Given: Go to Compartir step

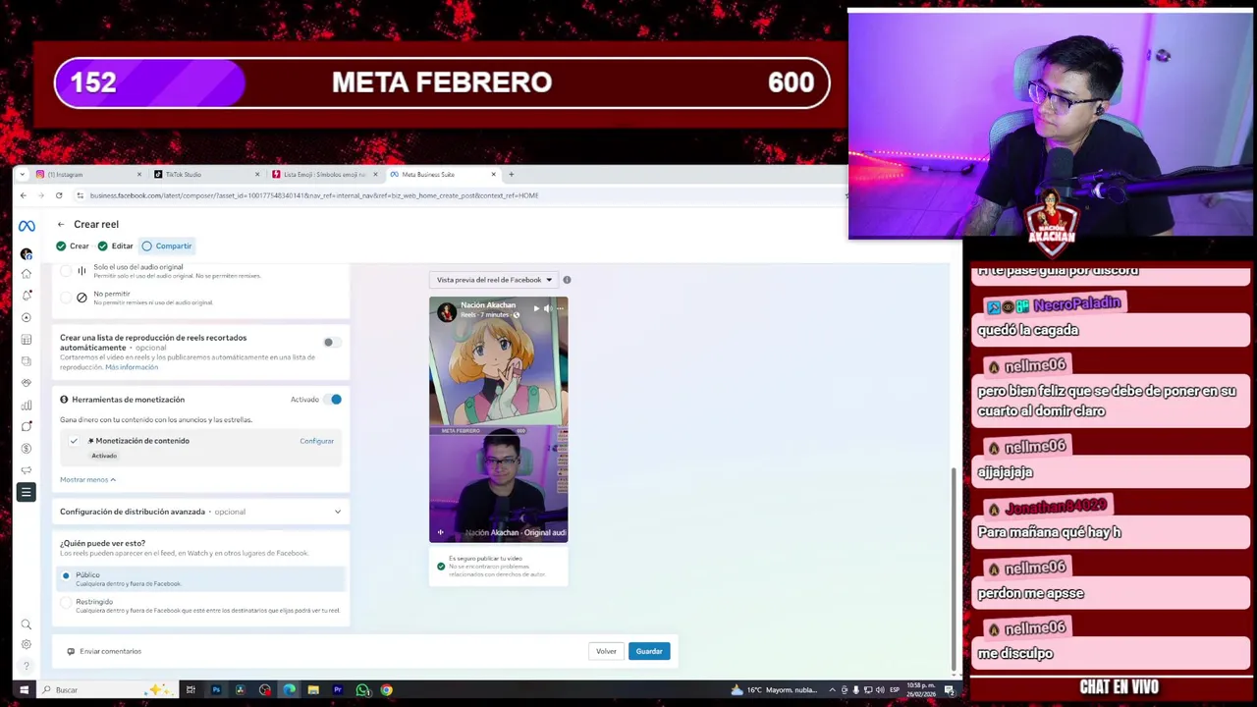Looking at the screenshot, I should [x=167, y=246].
